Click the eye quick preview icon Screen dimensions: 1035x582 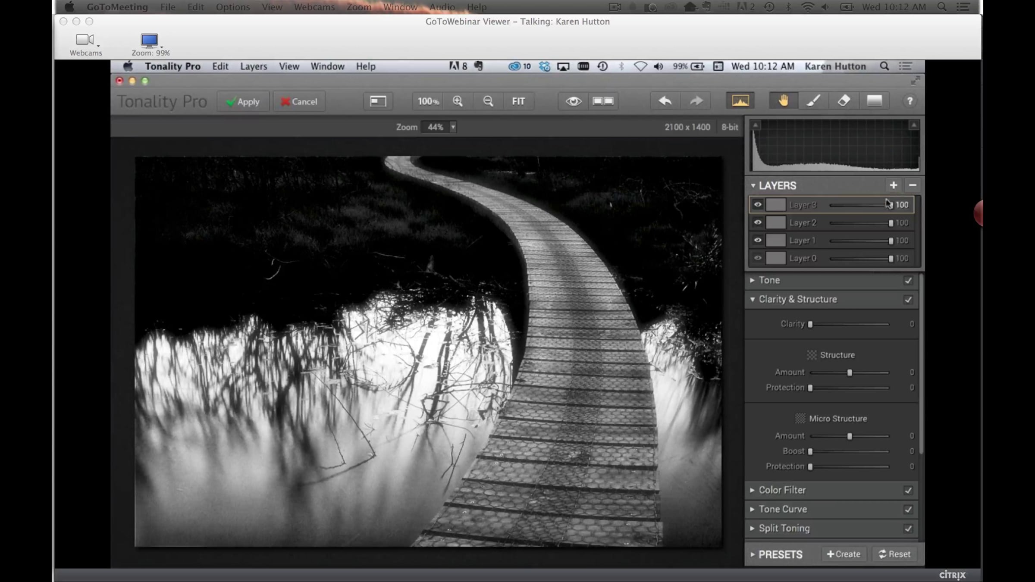click(x=573, y=101)
